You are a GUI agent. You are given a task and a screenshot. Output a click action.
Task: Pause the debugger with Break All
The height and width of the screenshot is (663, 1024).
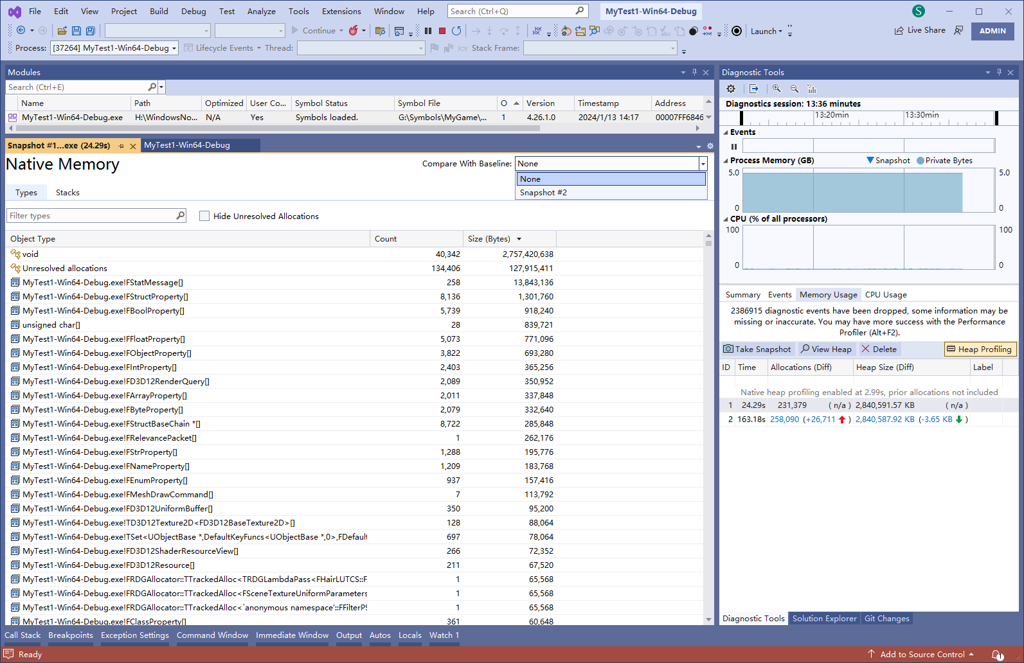pyautogui.click(x=428, y=31)
